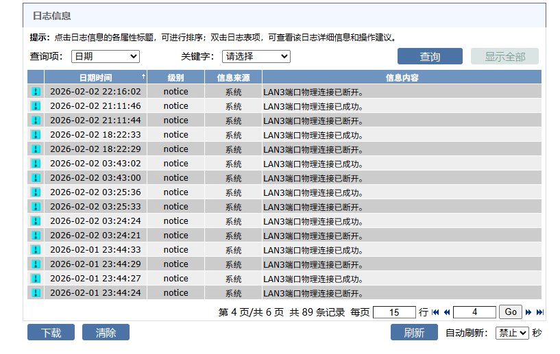Go to the next log page
The height and width of the screenshot is (354, 560).
(528, 312)
